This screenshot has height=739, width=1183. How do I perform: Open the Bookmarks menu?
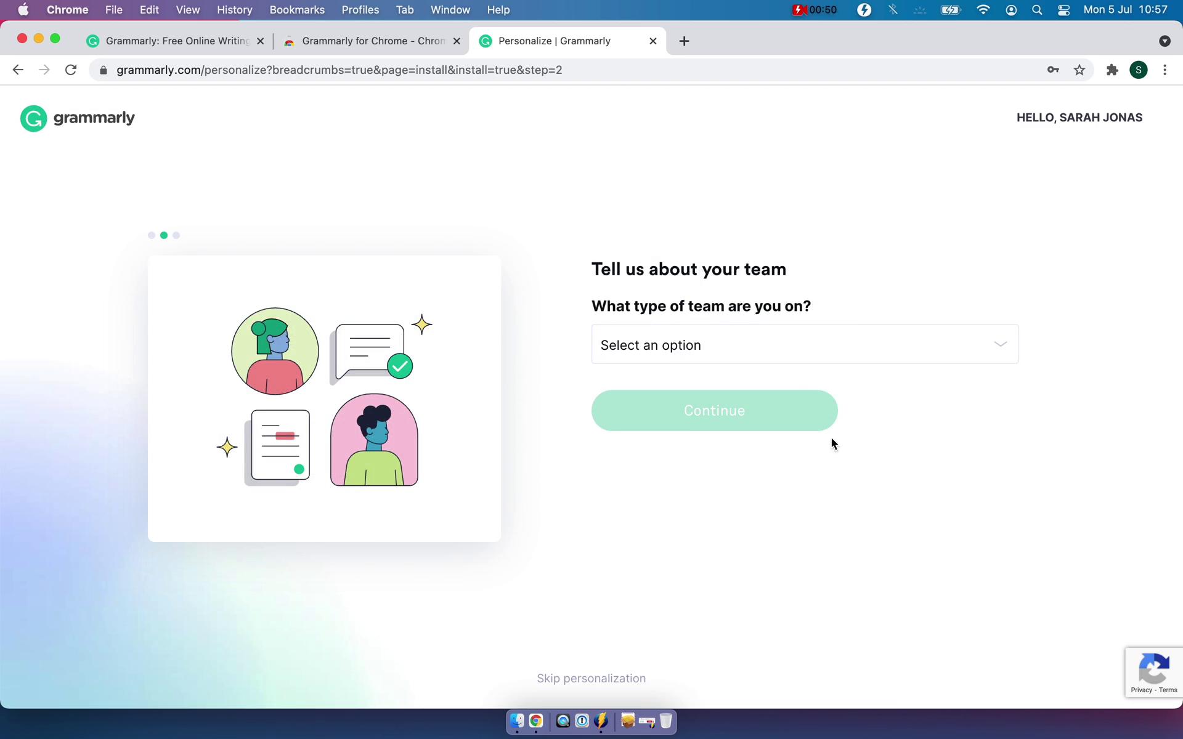pos(297,10)
